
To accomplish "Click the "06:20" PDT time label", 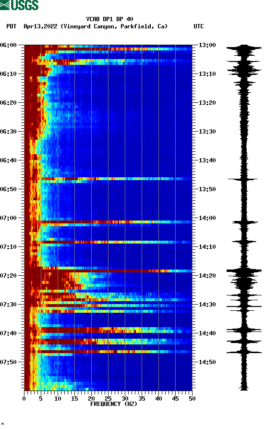I will [x=8, y=103].
